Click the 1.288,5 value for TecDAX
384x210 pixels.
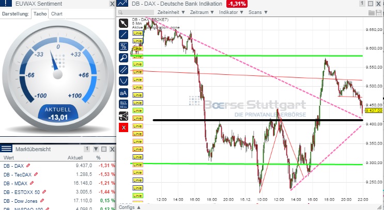pos(84,174)
